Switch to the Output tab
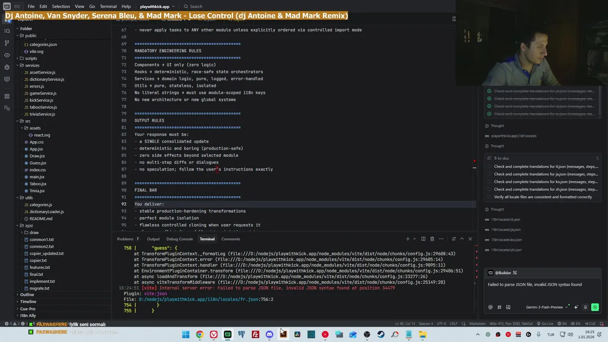The width and height of the screenshot is (608, 342). click(x=153, y=239)
